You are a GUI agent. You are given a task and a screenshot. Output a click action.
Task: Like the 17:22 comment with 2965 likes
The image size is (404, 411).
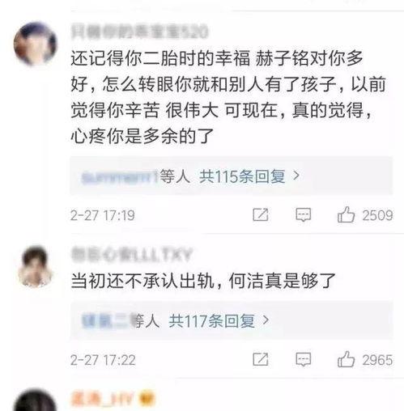click(x=346, y=359)
